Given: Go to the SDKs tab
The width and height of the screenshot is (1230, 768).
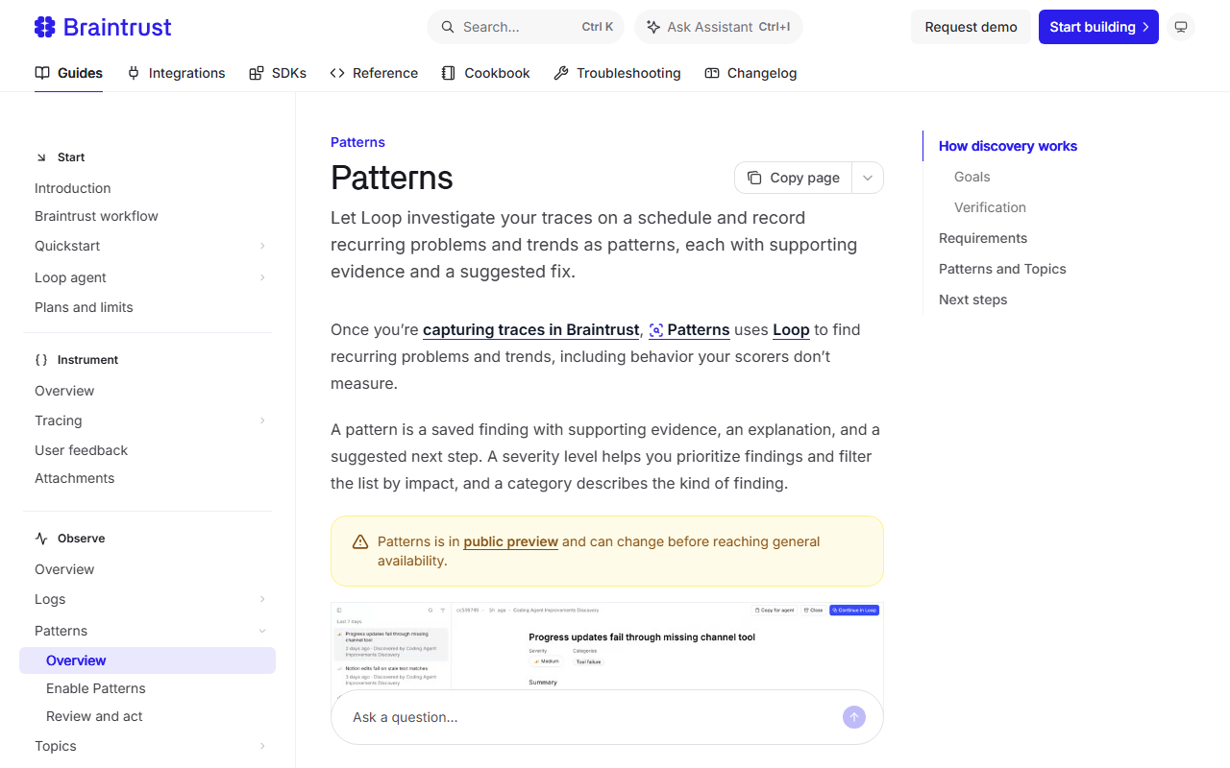Looking at the screenshot, I should (278, 73).
